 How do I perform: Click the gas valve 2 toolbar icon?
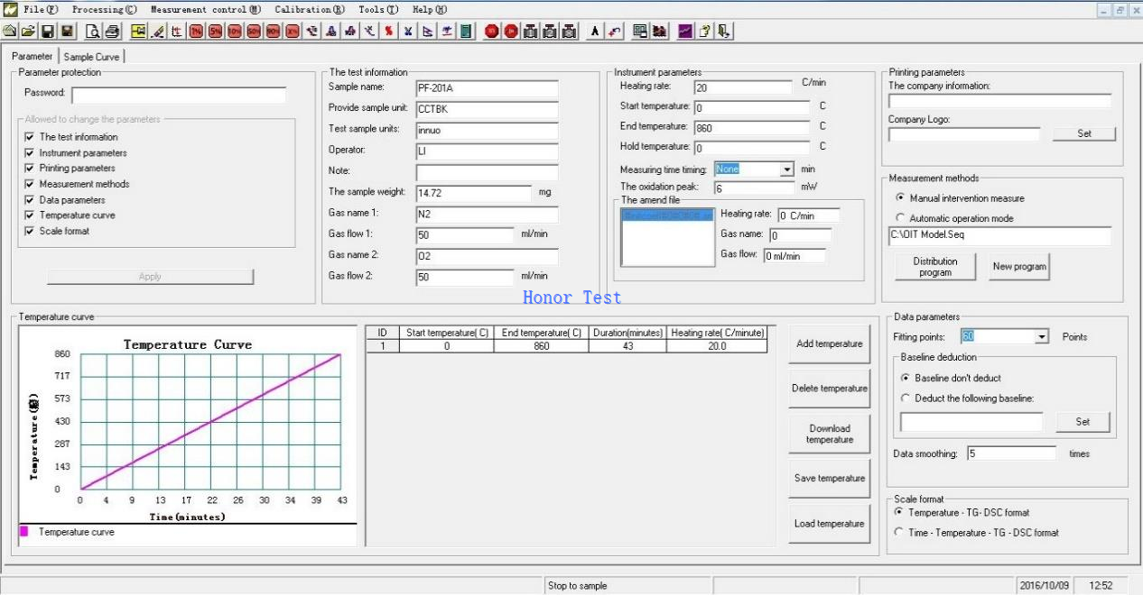pos(550,32)
